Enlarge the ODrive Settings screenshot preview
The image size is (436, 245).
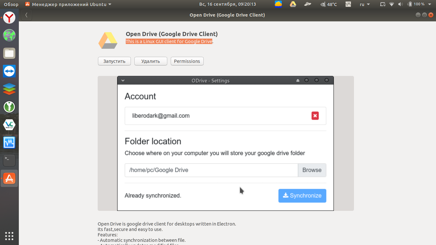[226, 143]
